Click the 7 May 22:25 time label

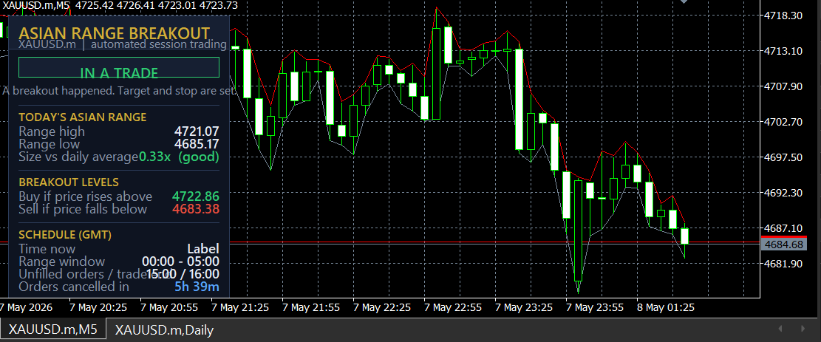382,307
